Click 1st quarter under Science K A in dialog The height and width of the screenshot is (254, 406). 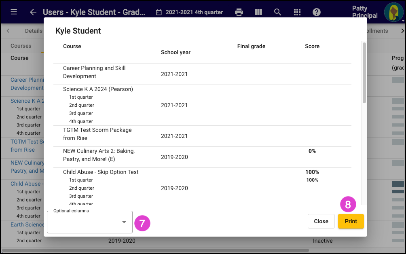(x=81, y=97)
